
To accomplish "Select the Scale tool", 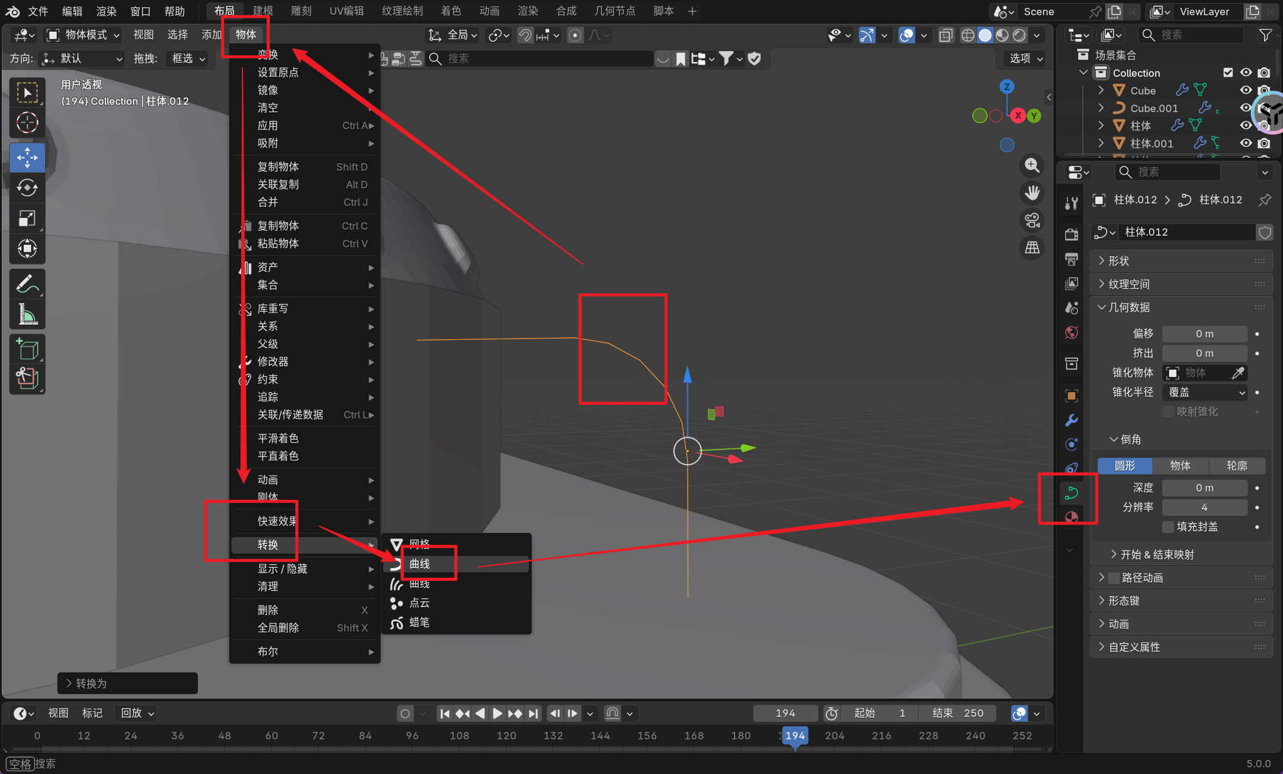I will tap(27, 218).
